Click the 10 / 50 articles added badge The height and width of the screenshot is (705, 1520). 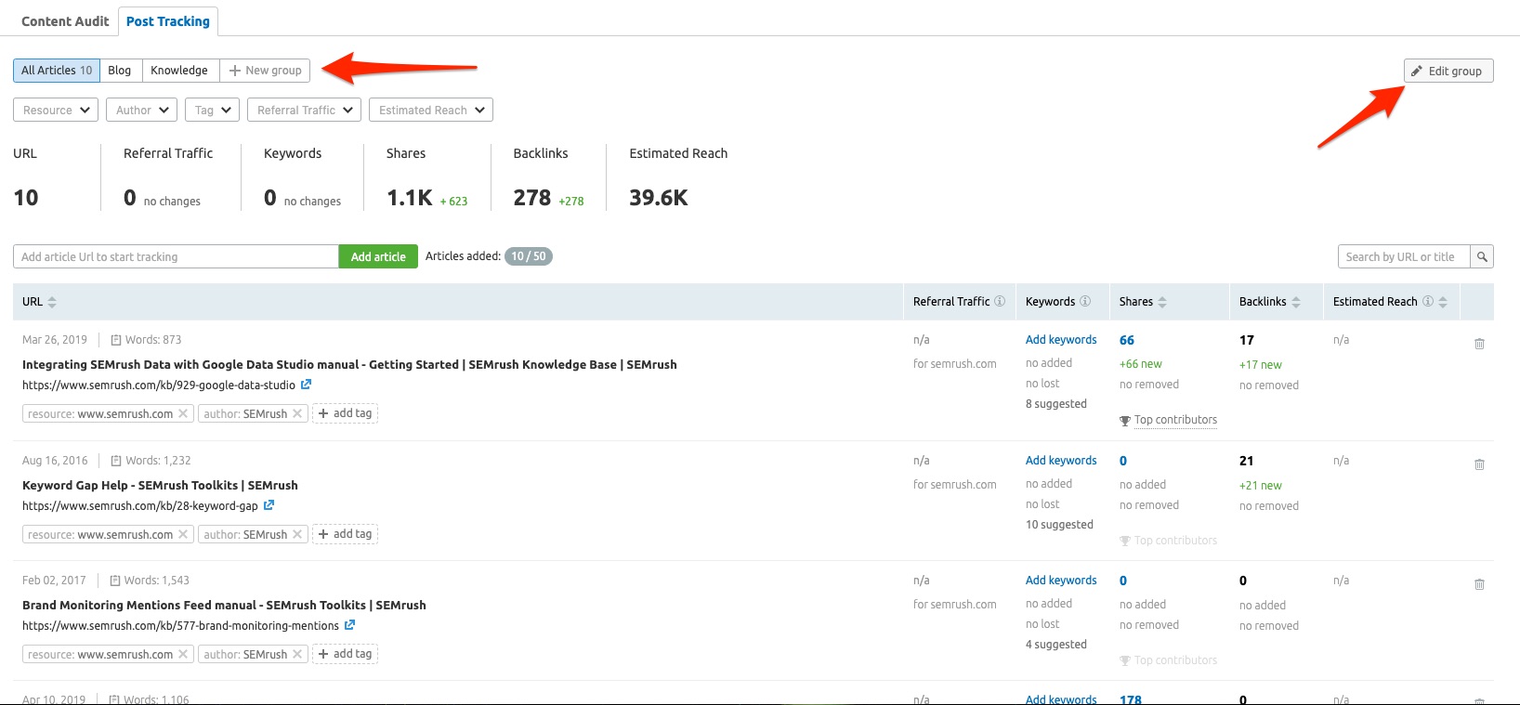point(529,256)
